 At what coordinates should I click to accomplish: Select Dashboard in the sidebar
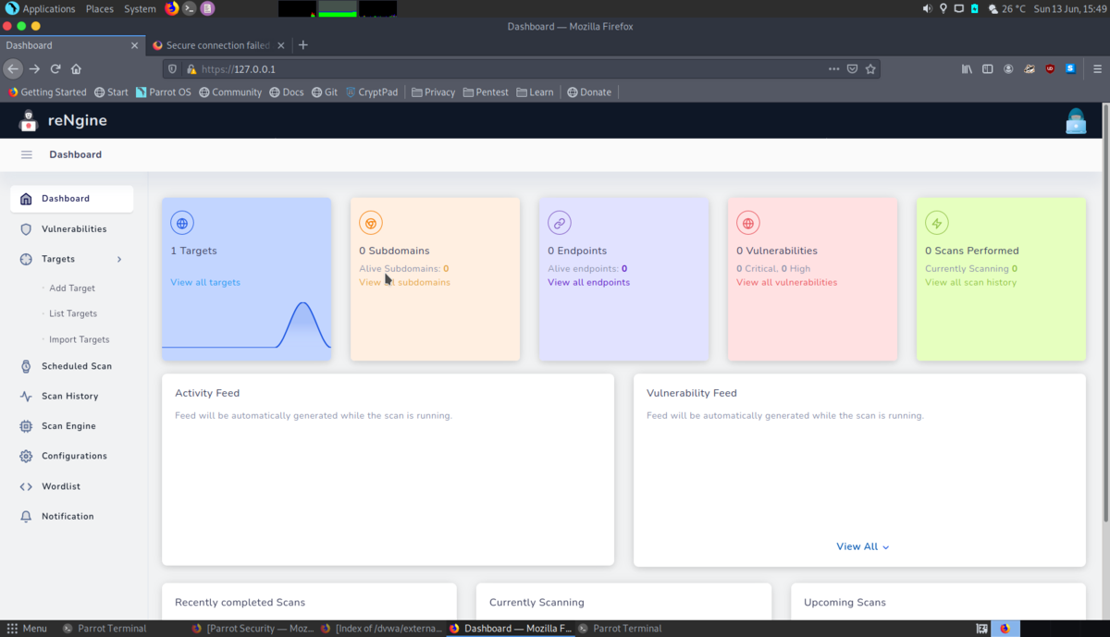72,199
